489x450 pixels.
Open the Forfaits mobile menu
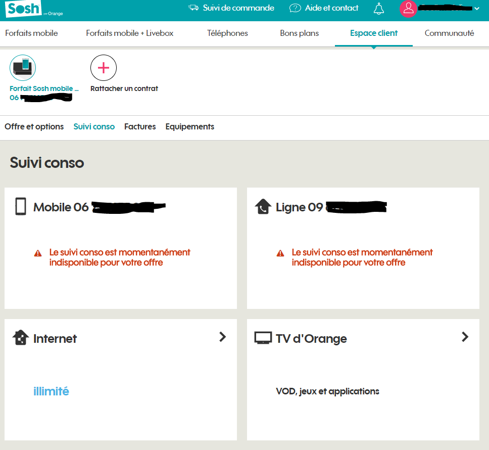pyautogui.click(x=31, y=33)
